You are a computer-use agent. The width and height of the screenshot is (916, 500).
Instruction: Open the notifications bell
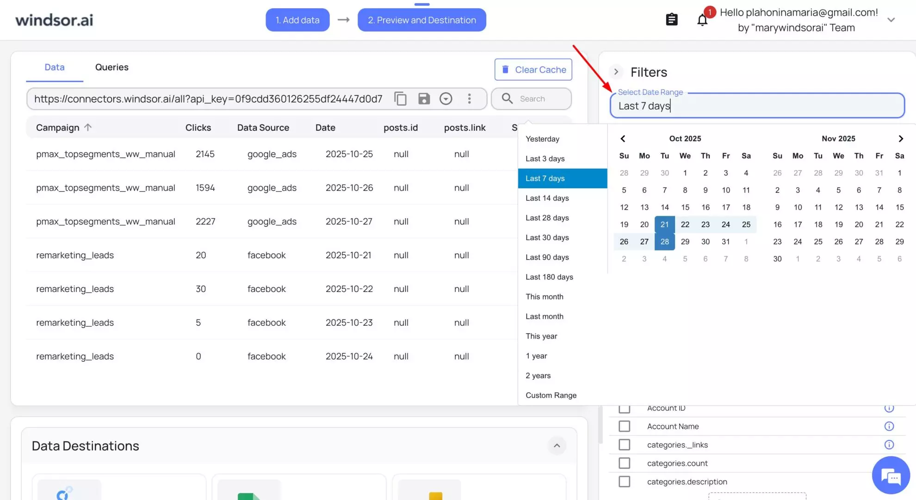coord(702,20)
